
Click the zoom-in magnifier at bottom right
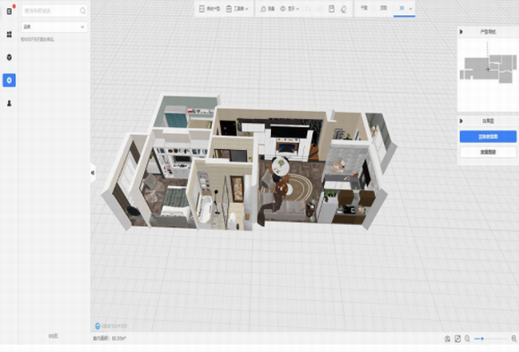coord(514,339)
